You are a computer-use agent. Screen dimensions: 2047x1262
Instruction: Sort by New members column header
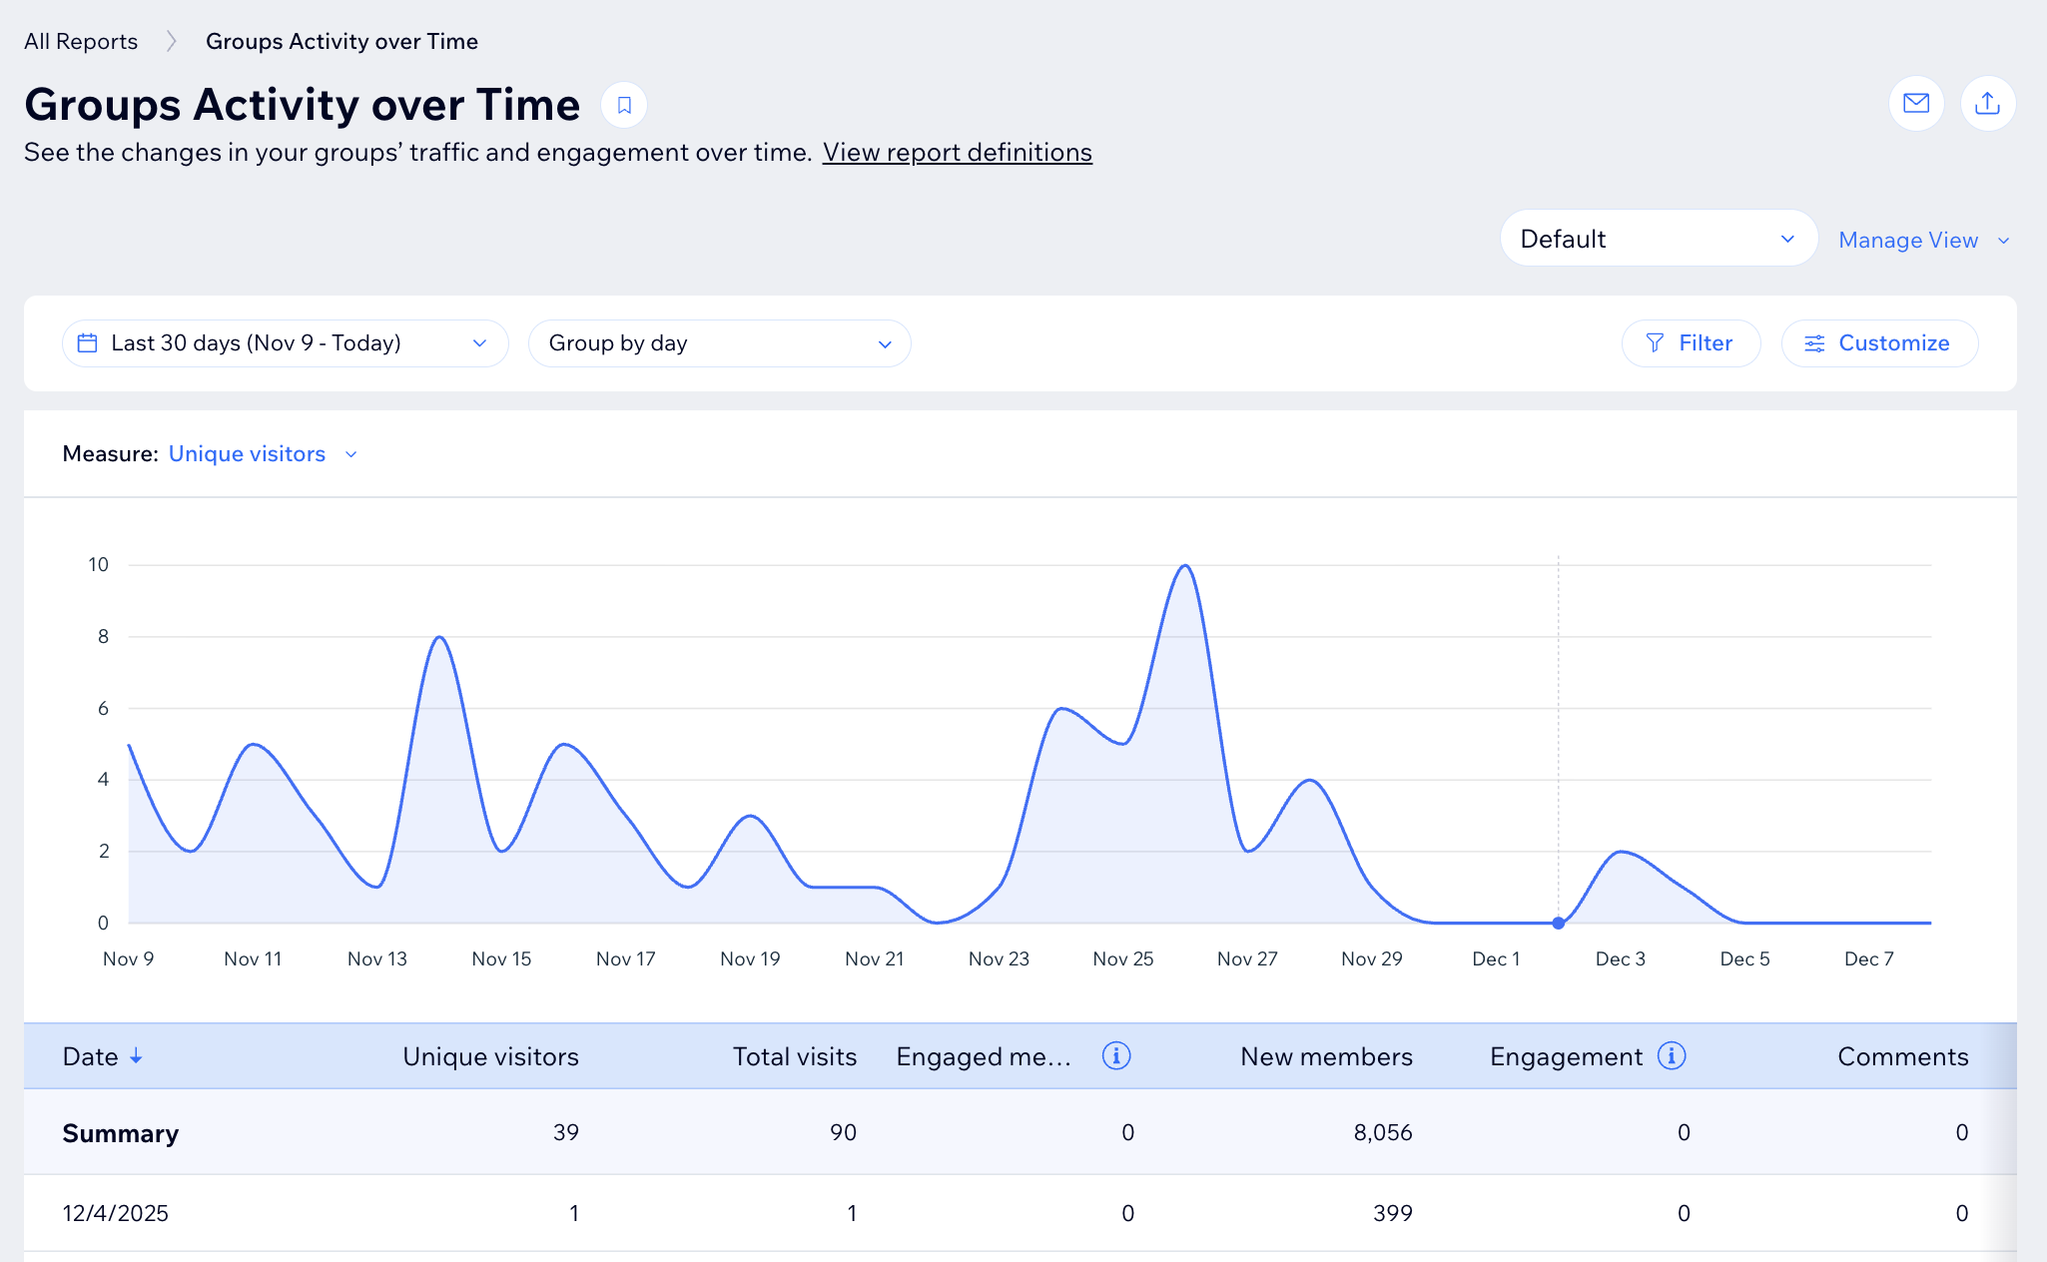click(1325, 1056)
